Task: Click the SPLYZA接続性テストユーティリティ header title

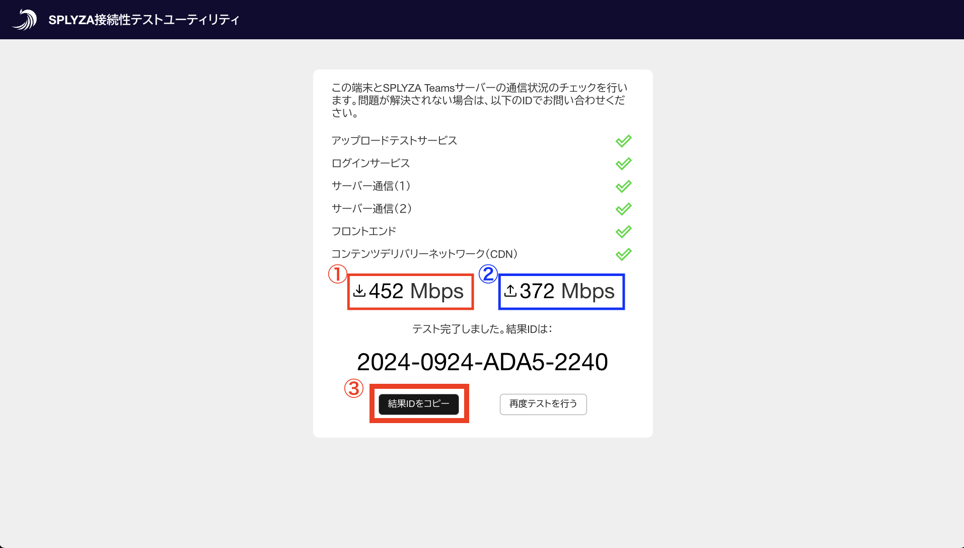Action: pyautogui.click(x=143, y=20)
